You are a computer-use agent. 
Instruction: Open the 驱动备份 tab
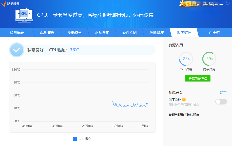coord(74,33)
